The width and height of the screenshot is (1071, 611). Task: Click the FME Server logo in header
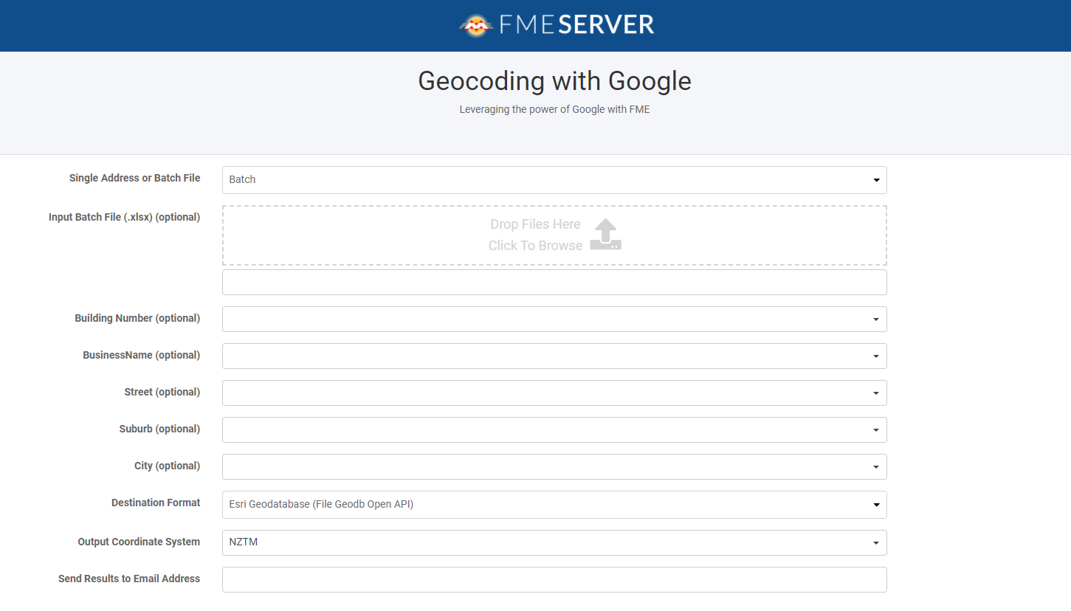[x=557, y=25]
